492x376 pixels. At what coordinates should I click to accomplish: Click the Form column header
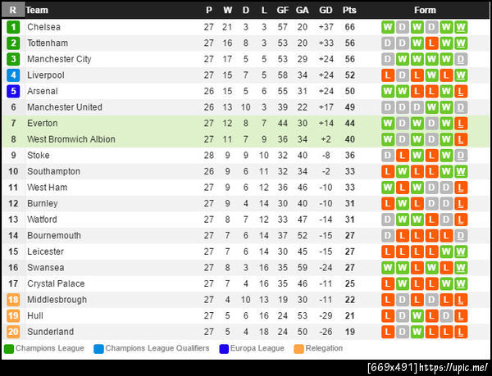coord(425,10)
